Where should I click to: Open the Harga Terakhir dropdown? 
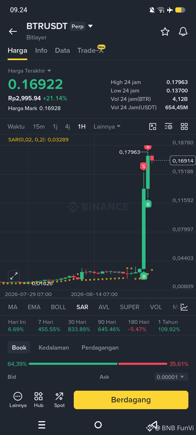(29, 71)
